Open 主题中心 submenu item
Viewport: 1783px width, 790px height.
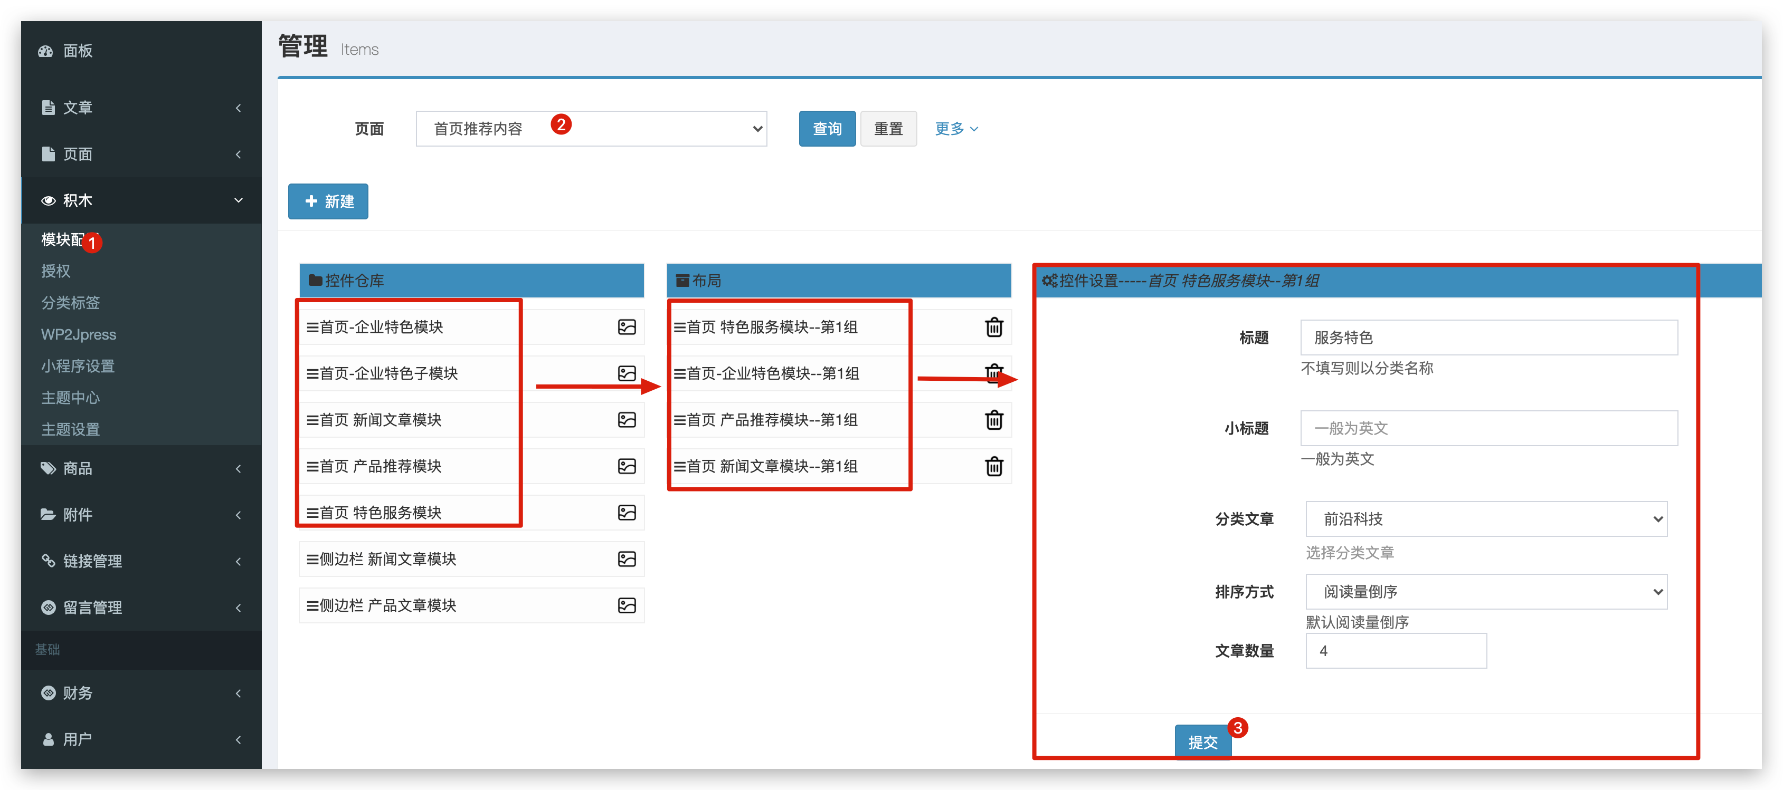point(71,398)
